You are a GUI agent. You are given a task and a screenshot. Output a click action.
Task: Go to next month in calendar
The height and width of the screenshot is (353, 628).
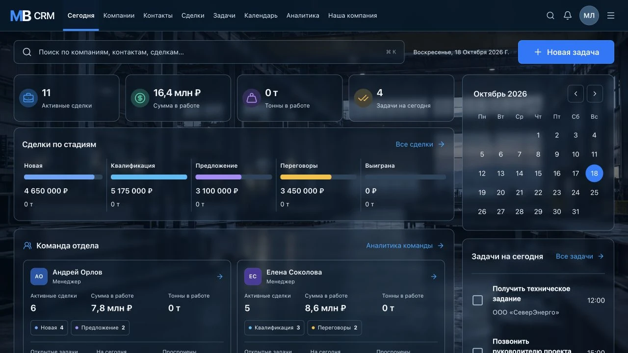click(595, 94)
